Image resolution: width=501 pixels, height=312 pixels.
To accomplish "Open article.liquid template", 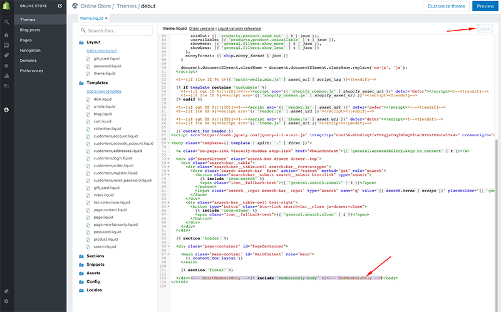I will tap(105, 106).
